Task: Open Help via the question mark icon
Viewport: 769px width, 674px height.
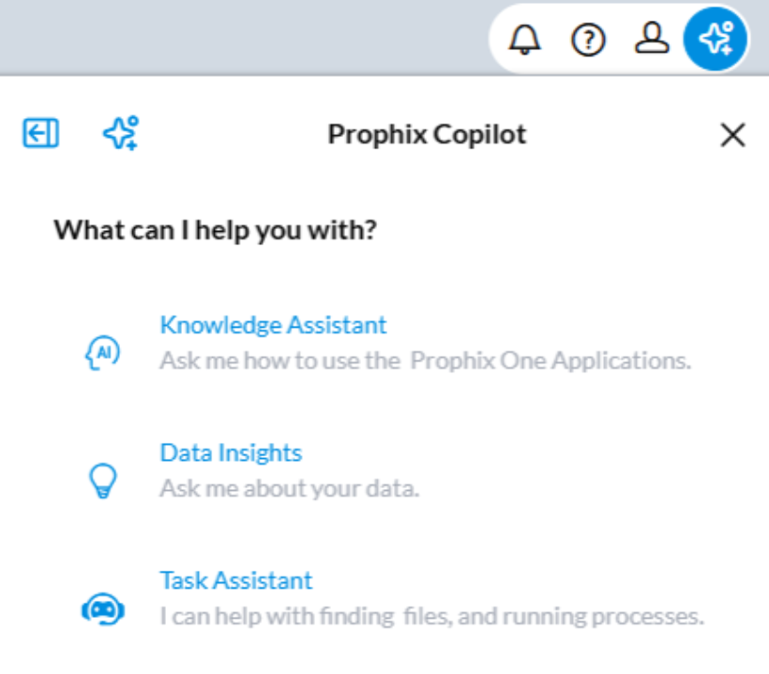Action: pyautogui.click(x=588, y=39)
